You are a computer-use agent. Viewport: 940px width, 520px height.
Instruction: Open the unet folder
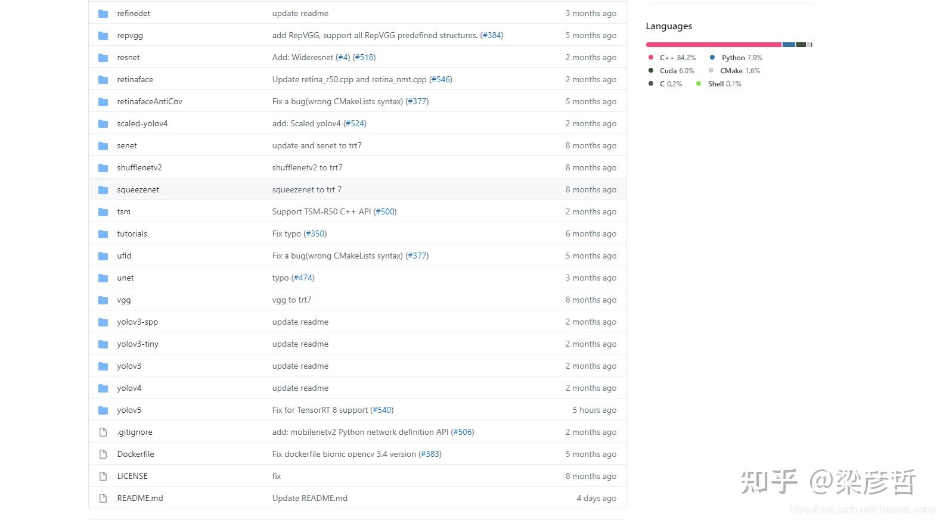click(125, 278)
